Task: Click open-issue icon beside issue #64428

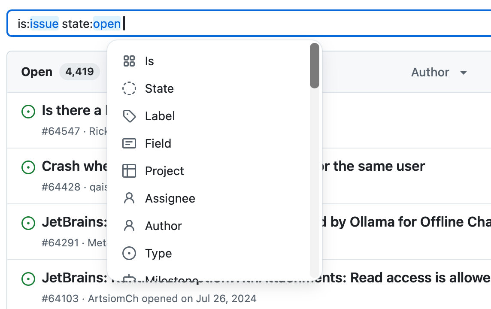Action: (x=28, y=167)
